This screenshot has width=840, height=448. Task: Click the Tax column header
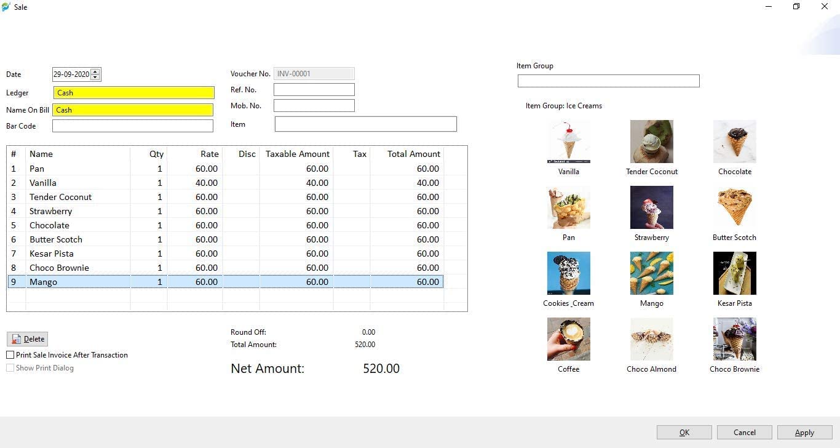352,154
